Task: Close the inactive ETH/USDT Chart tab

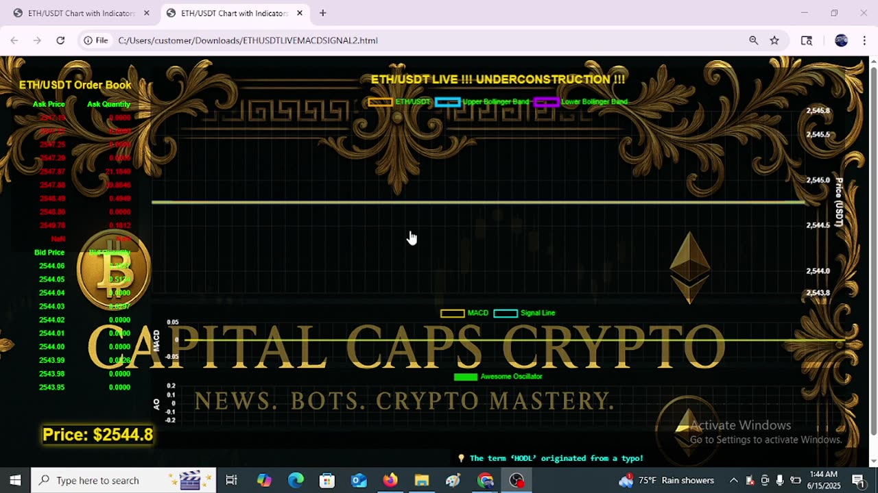Action: point(146,13)
